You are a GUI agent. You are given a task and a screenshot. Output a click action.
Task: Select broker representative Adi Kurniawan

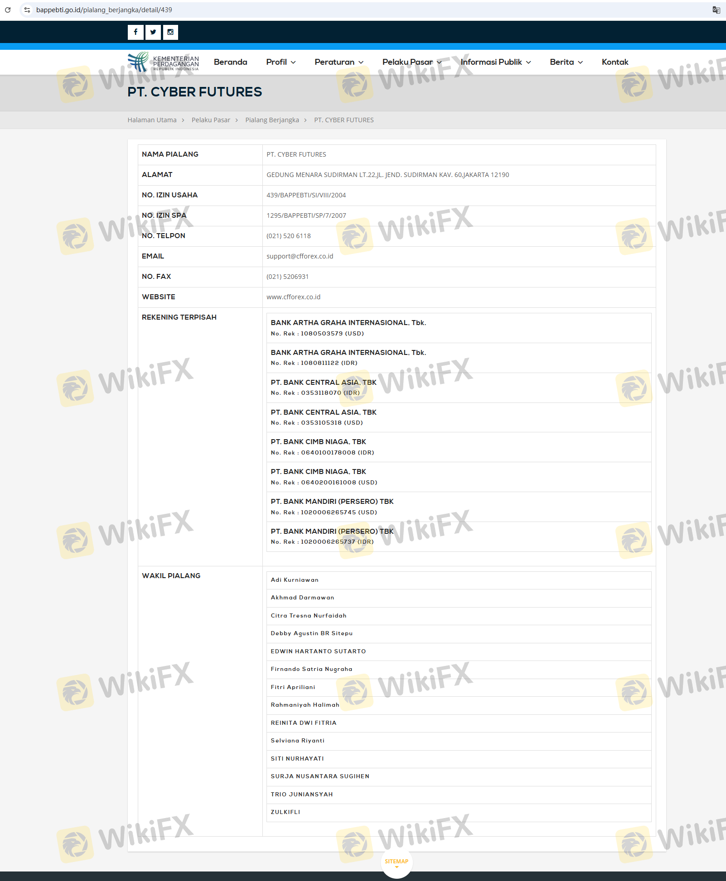point(459,580)
